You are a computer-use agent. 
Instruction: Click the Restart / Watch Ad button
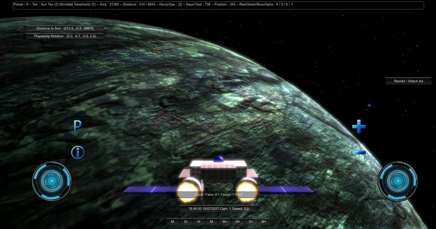[x=408, y=81]
